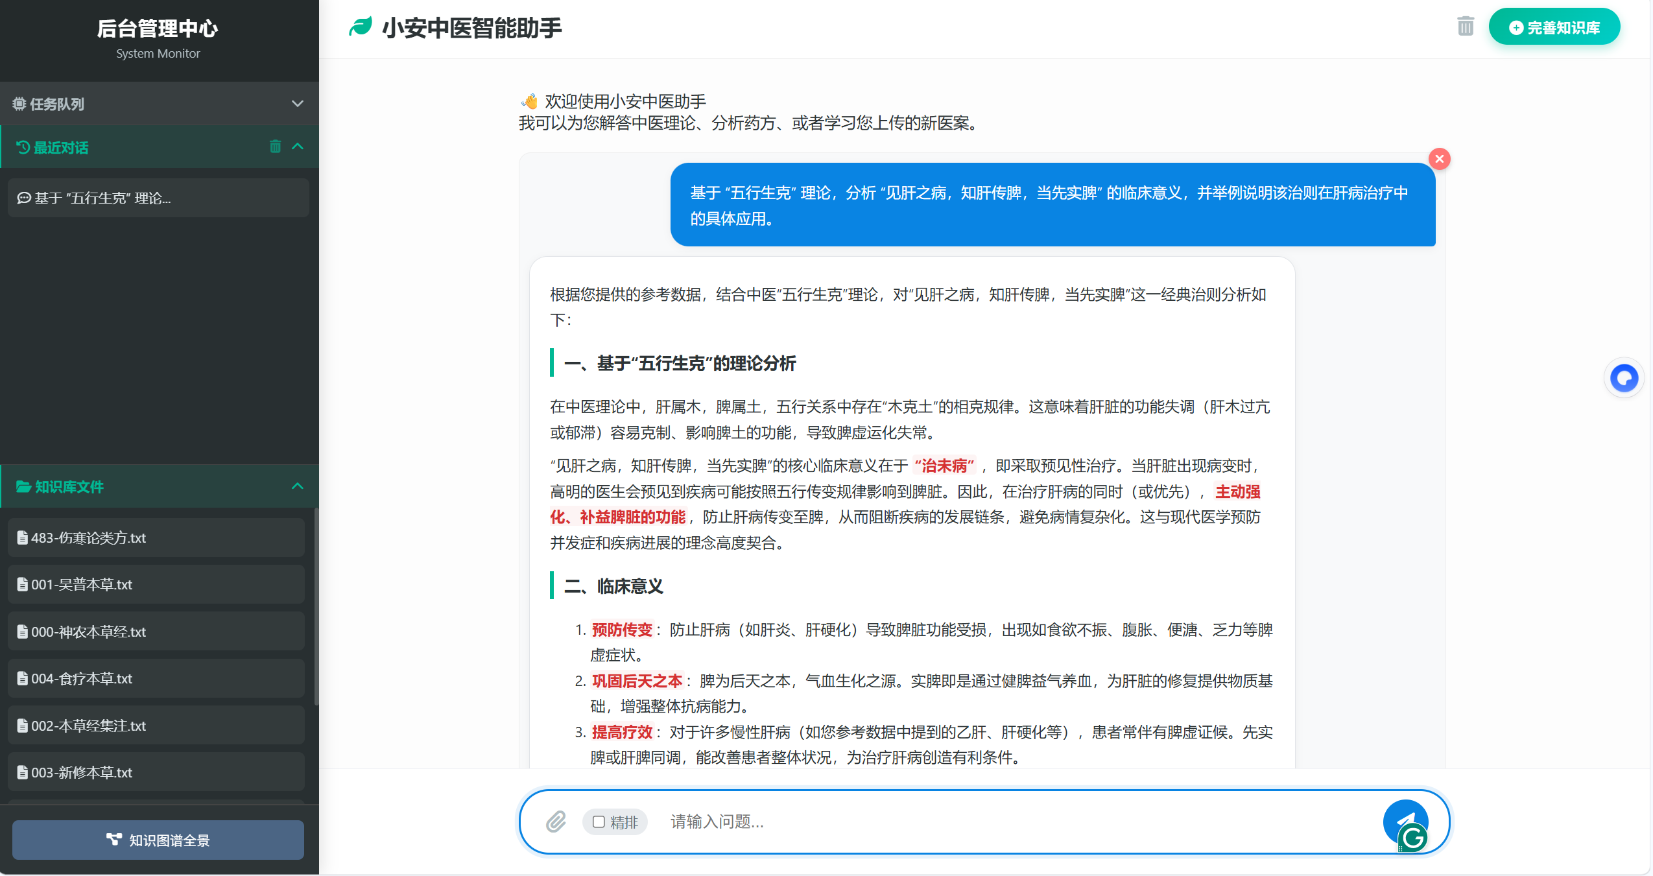The height and width of the screenshot is (876, 1653).
Task: Click the document icon beside 483-伤寒论类方.txt
Action: pyautogui.click(x=22, y=537)
